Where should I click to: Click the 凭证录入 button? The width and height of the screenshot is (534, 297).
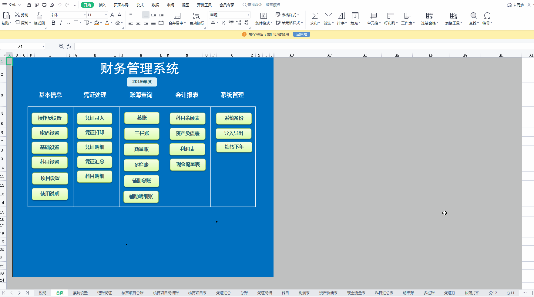pos(94,118)
